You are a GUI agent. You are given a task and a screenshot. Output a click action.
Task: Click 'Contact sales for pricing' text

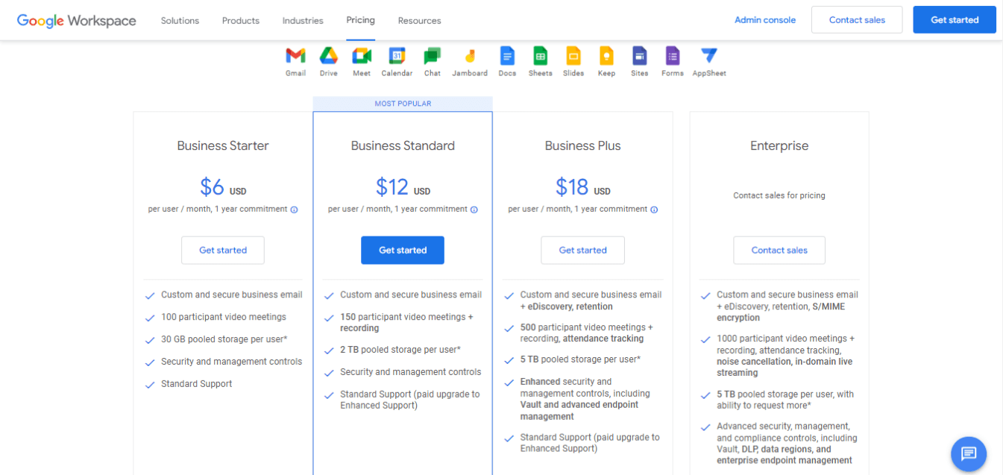[779, 195]
